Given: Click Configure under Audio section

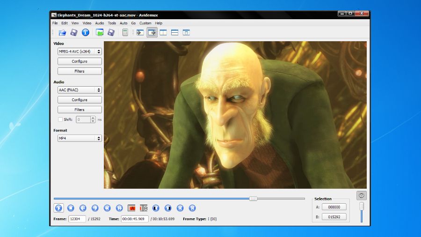Looking at the screenshot, I should point(80,100).
